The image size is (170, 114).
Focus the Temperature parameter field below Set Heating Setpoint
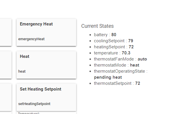pos(46,113)
